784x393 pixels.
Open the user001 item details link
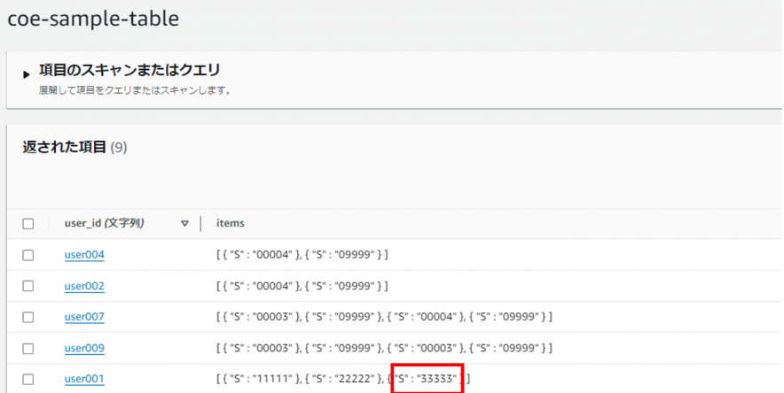84,379
